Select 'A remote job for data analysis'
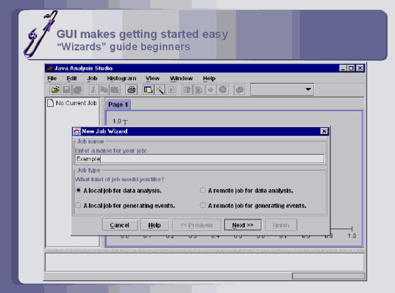395x293 pixels. click(203, 191)
